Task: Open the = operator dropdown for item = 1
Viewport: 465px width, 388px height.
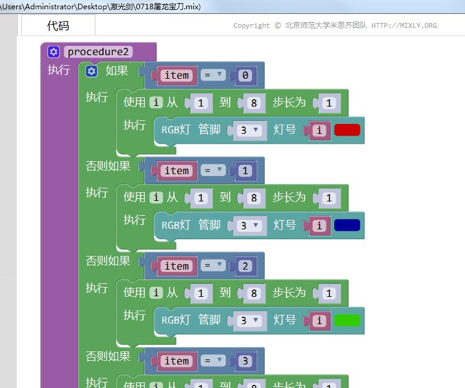Action: pyautogui.click(x=213, y=170)
